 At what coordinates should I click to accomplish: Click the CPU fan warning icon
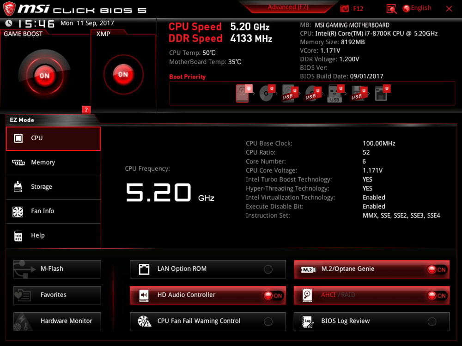point(144,322)
